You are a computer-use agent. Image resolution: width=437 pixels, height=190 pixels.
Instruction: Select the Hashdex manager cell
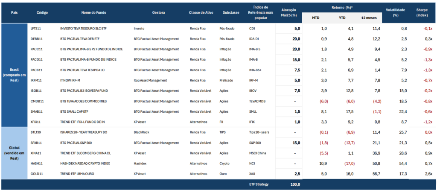140,164
